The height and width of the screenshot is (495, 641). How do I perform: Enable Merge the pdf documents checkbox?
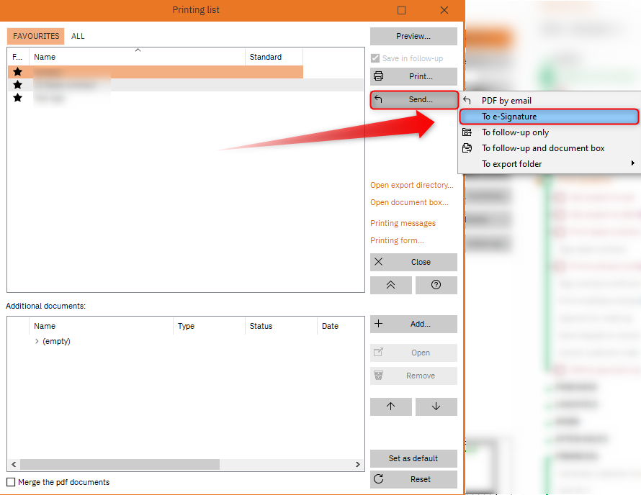pos(11,482)
